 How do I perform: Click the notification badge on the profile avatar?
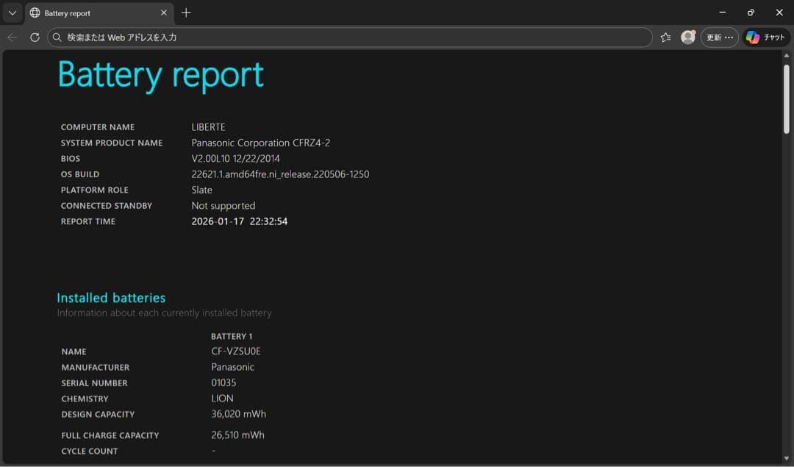(x=693, y=32)
